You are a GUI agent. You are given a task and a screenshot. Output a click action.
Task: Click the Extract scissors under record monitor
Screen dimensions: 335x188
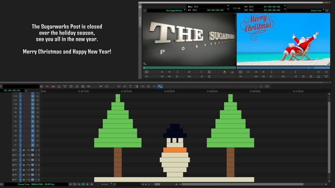tap(319, 76)
